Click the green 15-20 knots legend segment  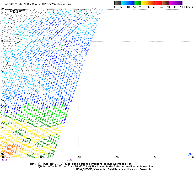click(138, 3)
